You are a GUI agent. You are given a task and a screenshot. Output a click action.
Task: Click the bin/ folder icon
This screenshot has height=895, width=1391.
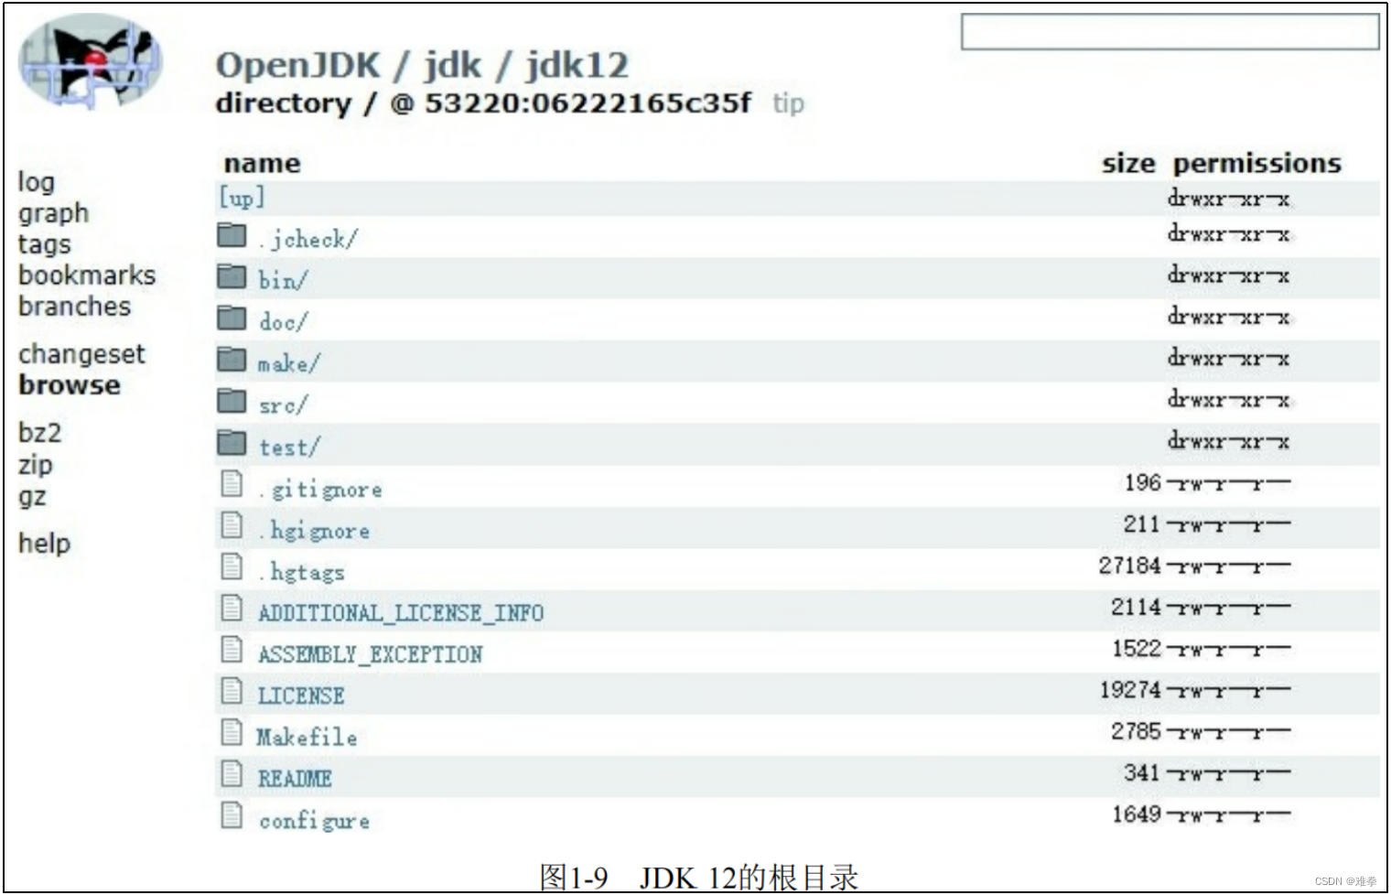(x=231, y=276)
